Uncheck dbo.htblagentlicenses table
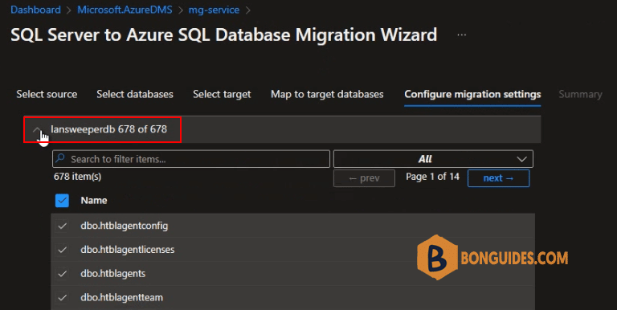This screenshot has width=617, height=310. pos(62,250)
